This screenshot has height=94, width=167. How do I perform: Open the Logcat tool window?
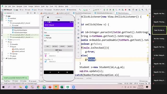click(x=33, y=81)
